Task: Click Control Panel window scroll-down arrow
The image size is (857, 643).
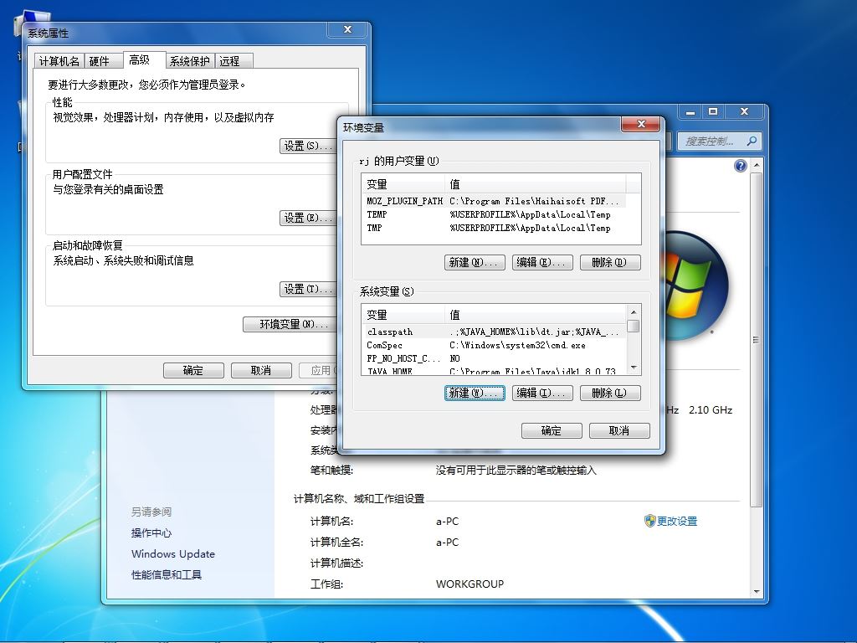Action: point(757,592)
